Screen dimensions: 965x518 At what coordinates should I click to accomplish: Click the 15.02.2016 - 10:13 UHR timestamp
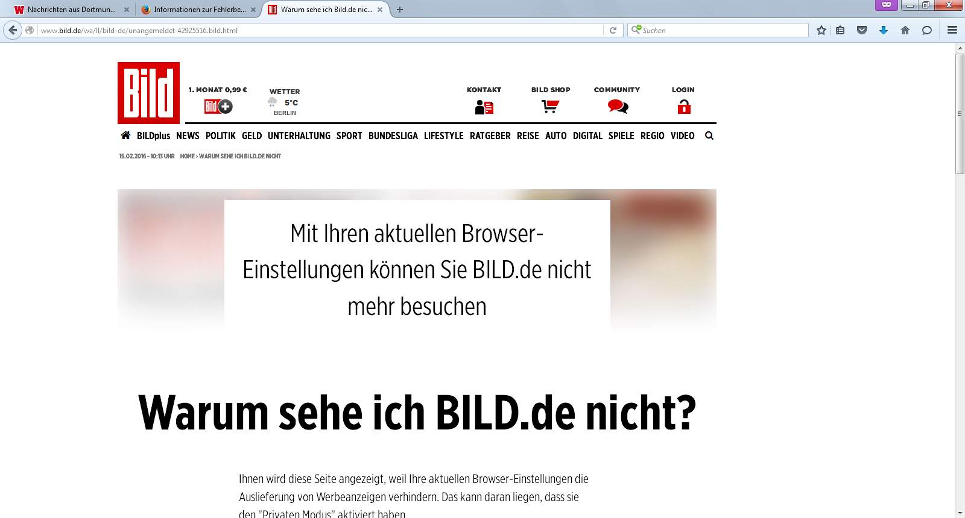(147, 156)
